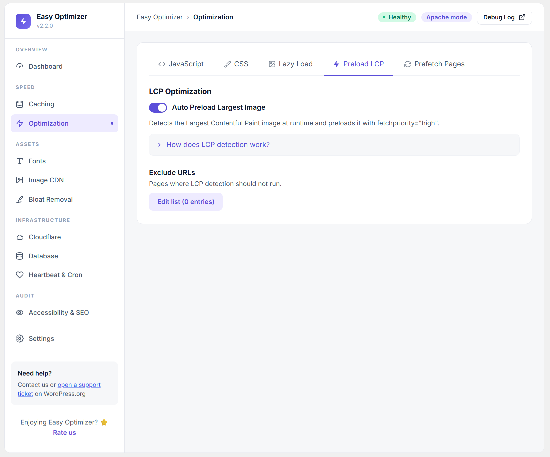This screenshot has width=550, height=457.
Task: Open Accessibility & SEO audit
Action: 64,313
